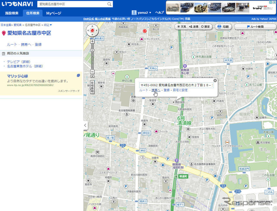The image size is (277, 211).
Task: Open the Myページ tab
Action: [x=54, y=13]
